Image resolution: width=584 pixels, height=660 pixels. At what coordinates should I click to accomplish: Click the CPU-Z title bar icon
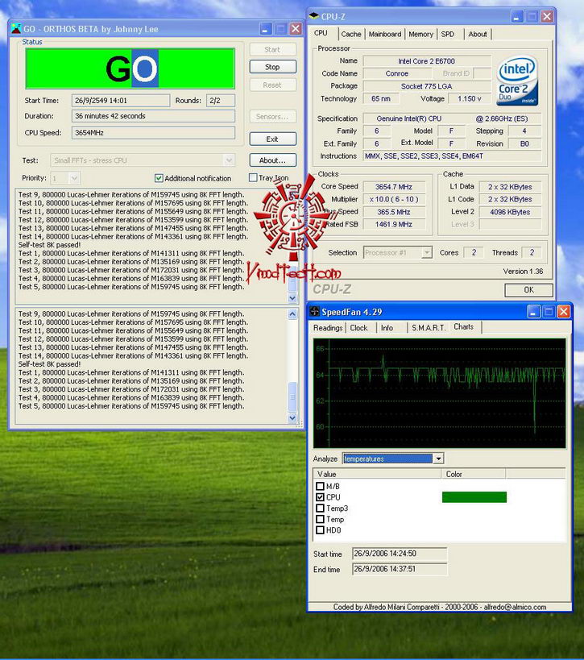click(x=314, y=16)
